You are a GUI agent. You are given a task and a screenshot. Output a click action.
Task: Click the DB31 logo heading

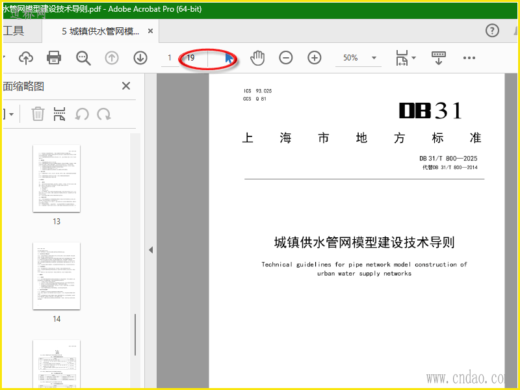click(x=430, y=110)
